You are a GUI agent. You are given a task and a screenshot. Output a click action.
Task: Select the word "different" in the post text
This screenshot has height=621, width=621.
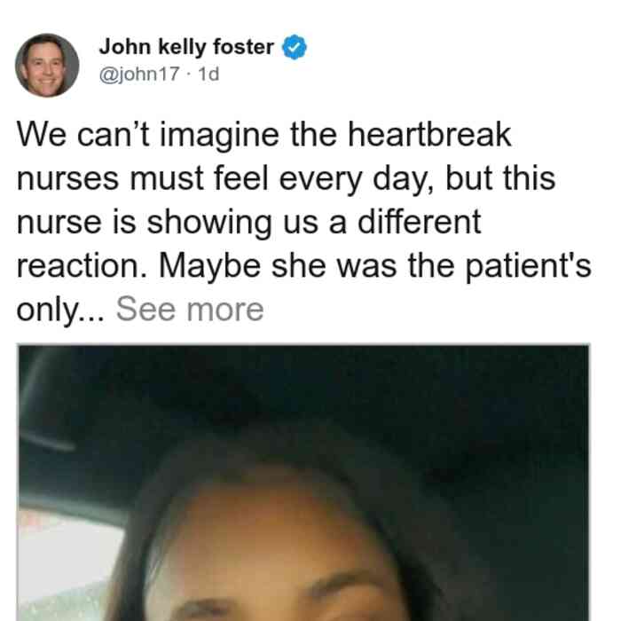[420, 222]
